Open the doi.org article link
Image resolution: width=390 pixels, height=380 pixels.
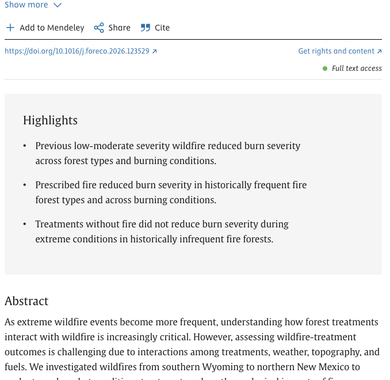tap(77, 51)
